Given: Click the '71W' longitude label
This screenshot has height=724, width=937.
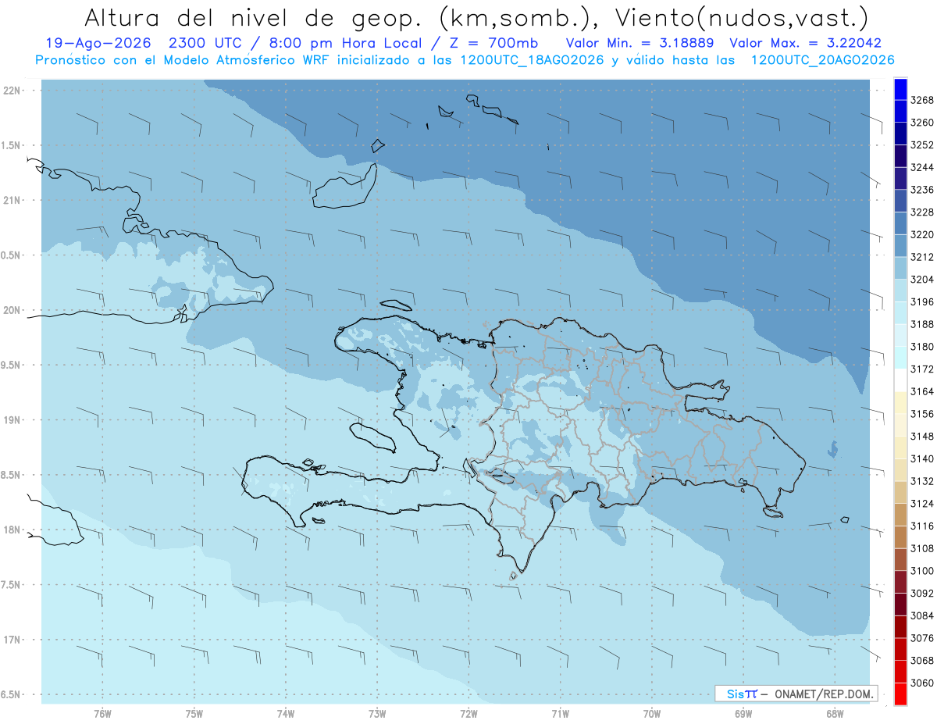Looking at the screenshot, I should tap(560, 714).
